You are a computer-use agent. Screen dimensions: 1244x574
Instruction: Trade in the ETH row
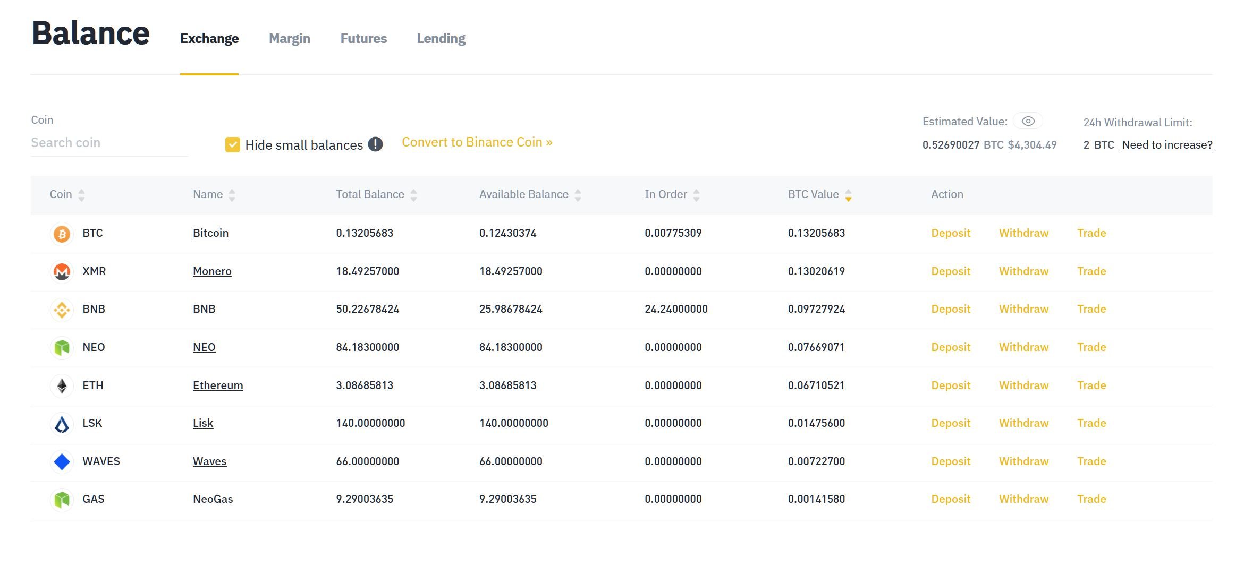1091,385
